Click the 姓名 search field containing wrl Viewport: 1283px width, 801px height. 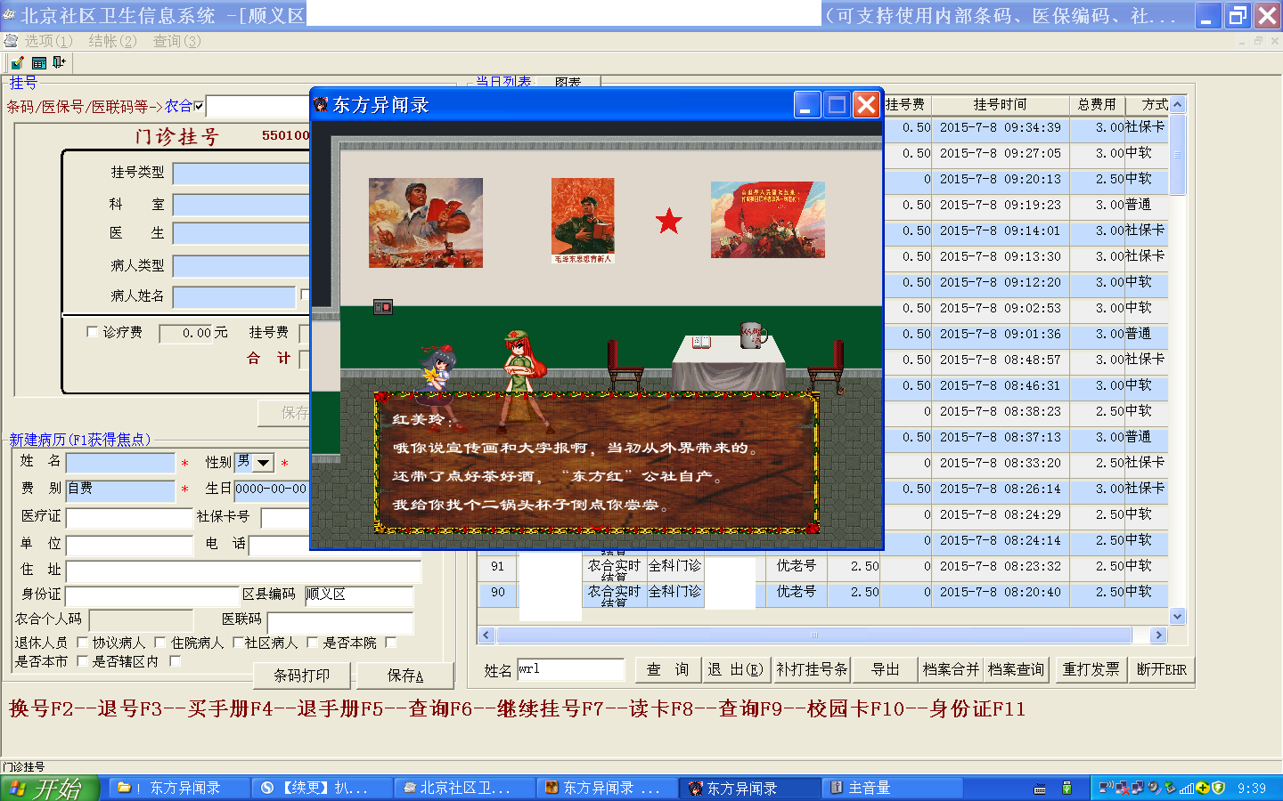(570, 669)
